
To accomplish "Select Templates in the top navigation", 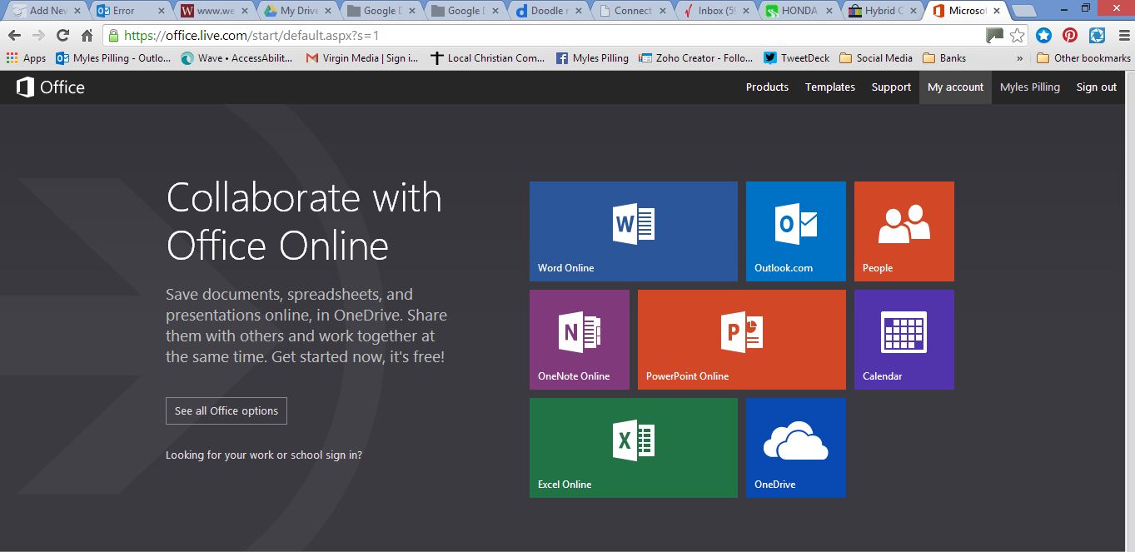I will click(x=829, y=87).
